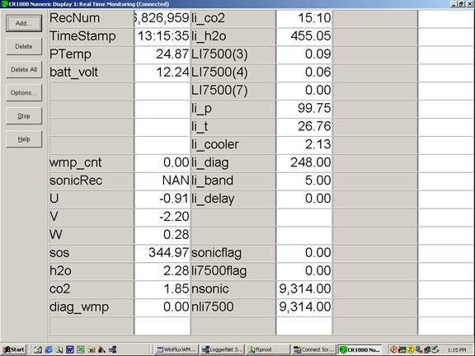475x356 pixels.
Task: Open Microsoft Excel from Quick Launch
Action: point(80,349)
